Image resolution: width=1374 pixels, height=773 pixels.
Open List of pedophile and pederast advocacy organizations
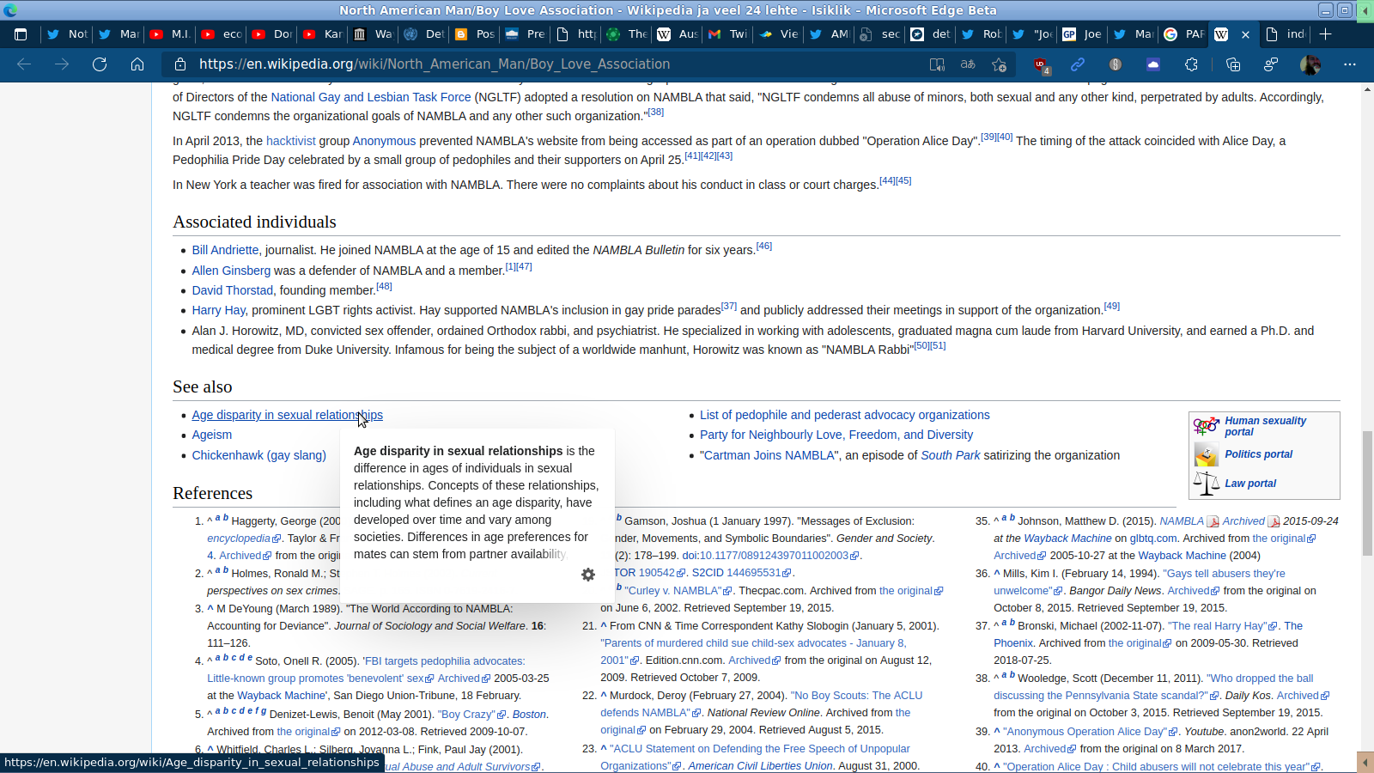pyautogui.click(x=845, y=415)
